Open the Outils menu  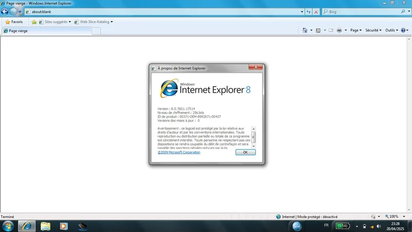tap(391, 30)
